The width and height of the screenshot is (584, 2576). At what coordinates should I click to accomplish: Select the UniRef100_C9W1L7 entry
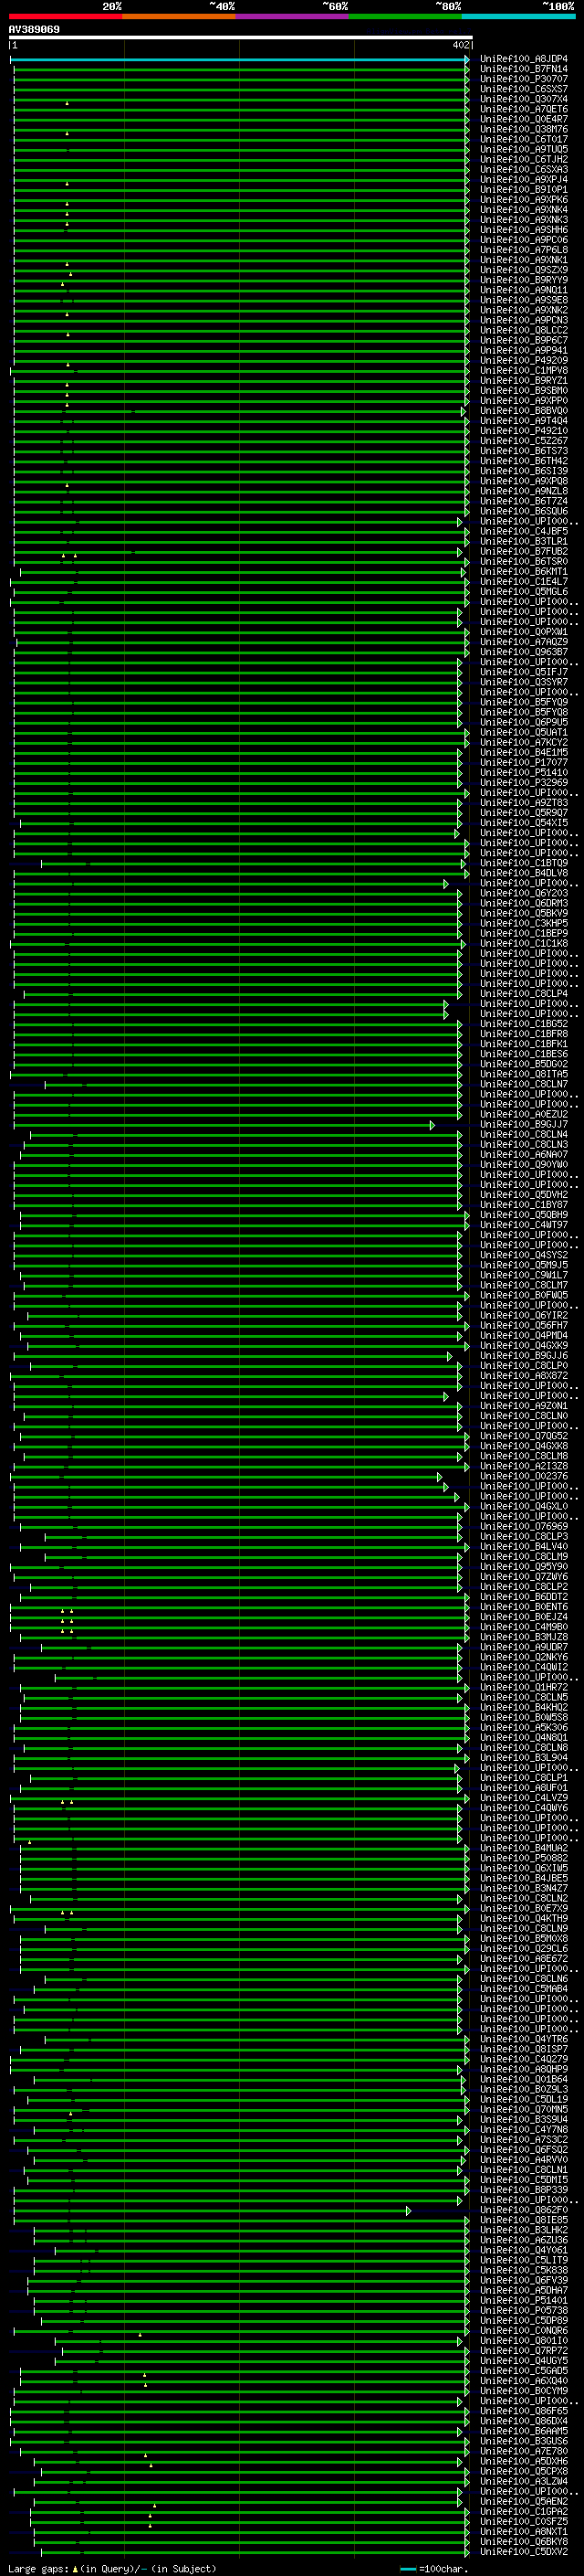point(523,1275)
